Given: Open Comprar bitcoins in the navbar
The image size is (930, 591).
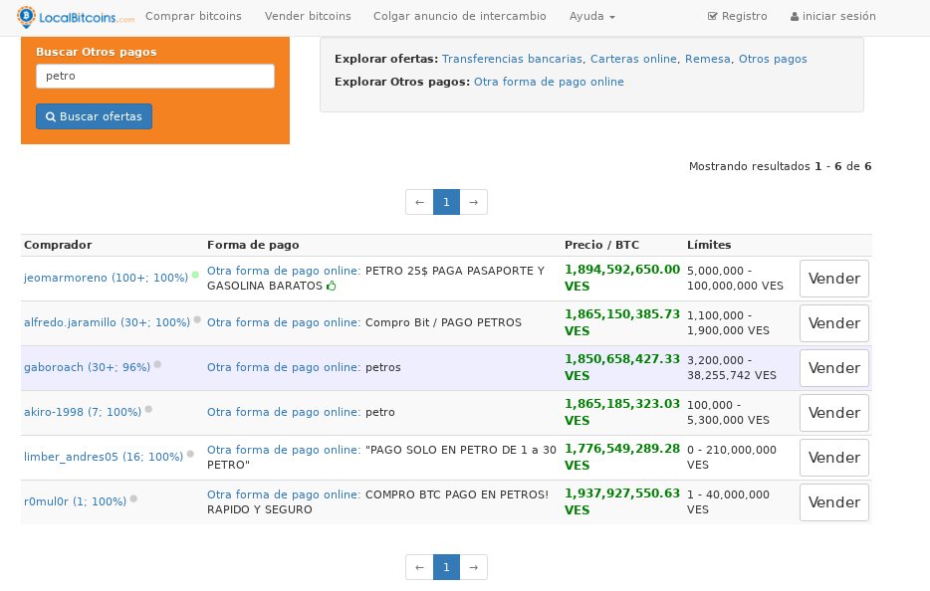Looking at the screenshot, I should pyautogui.click(x=193, y=16).
